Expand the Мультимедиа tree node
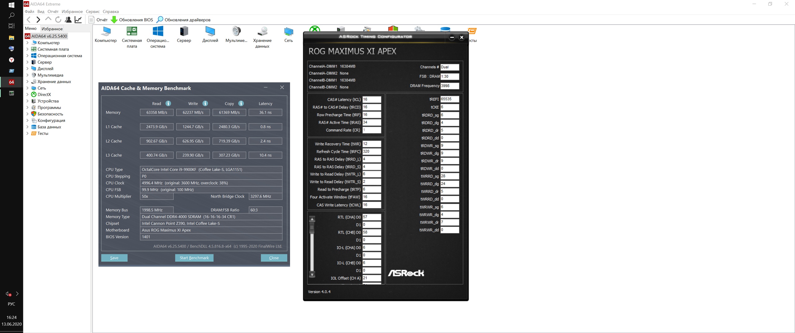The height and width of the screenshot is (333, 795). click(x=27, y=75)
